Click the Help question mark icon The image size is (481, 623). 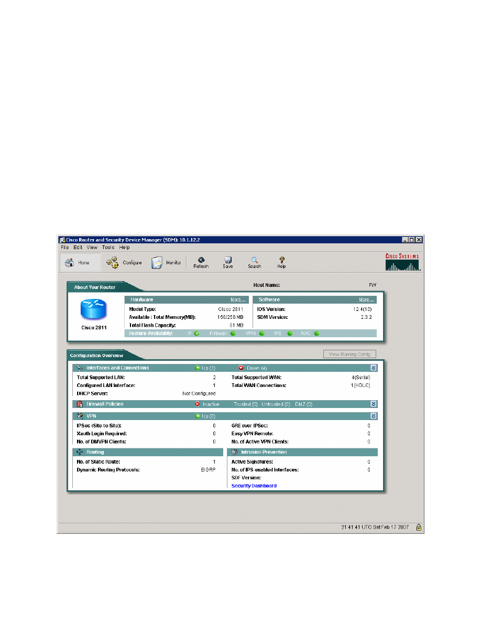coord(281,260)
